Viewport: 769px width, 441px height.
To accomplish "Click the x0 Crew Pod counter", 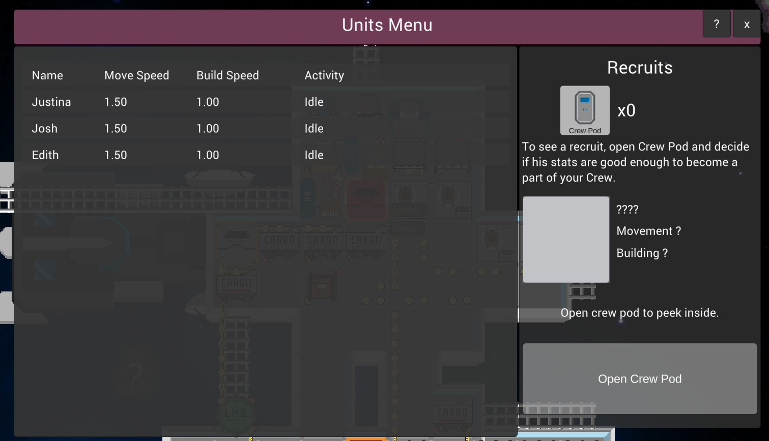I will pyautogui.click(x=626, y=111).
